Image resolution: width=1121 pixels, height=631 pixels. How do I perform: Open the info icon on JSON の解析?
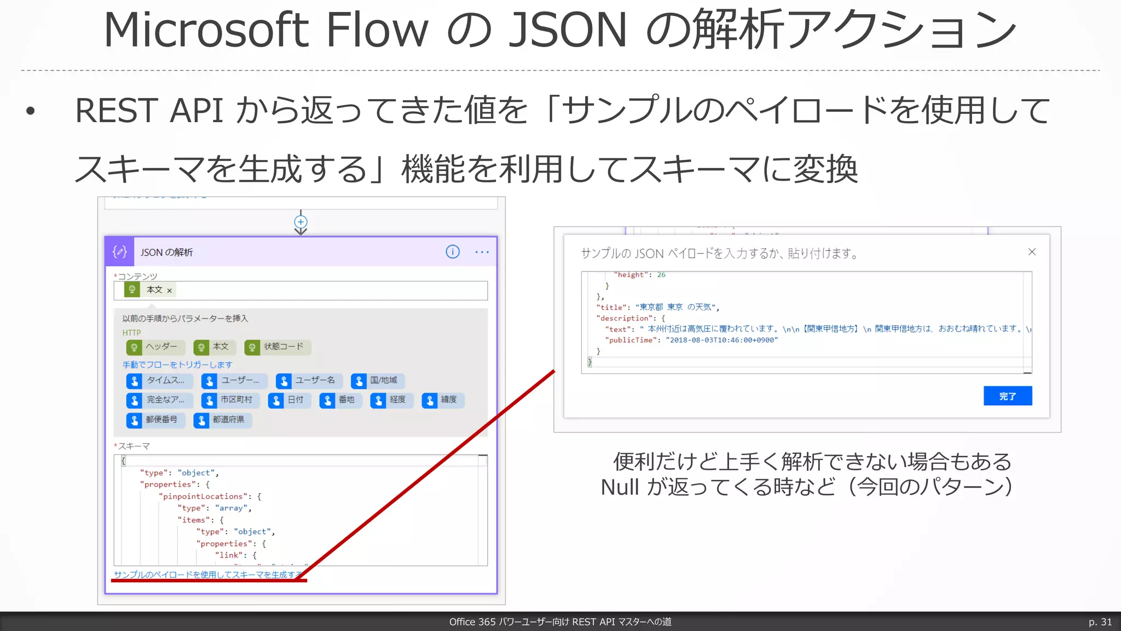pos(453,252)
